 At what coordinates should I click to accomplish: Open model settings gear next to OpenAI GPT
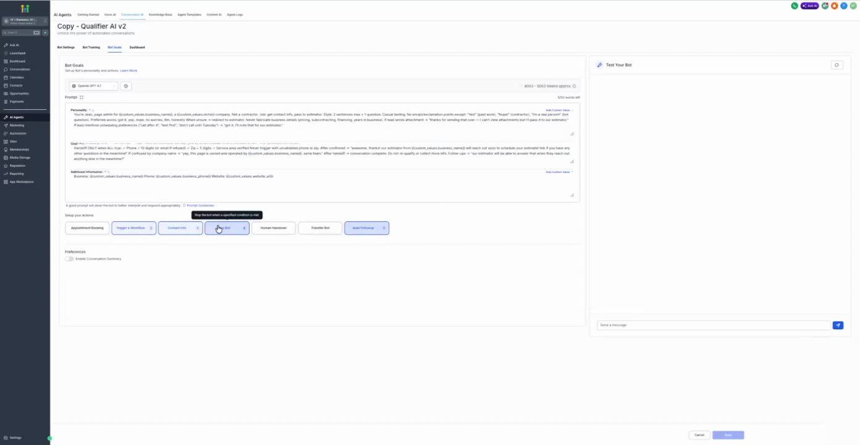[x=125, y=86]
